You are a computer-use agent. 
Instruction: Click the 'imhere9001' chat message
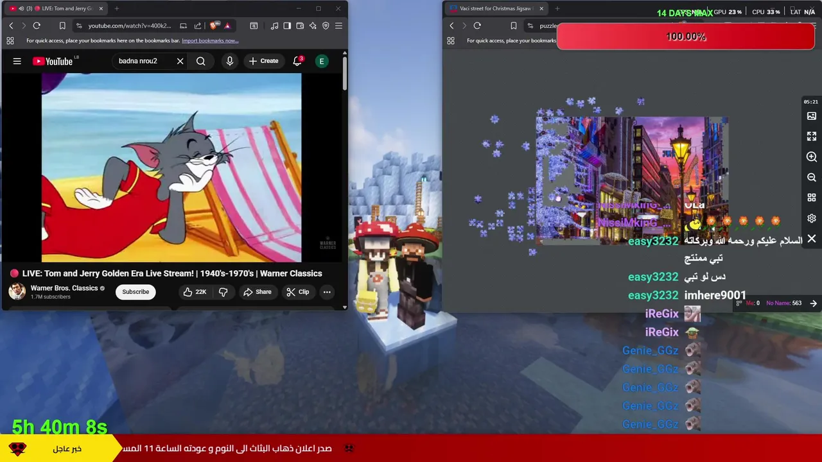pyautogui.click(x=715, y=295)
